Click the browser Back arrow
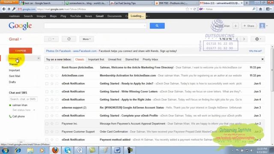 coord(4,9)
